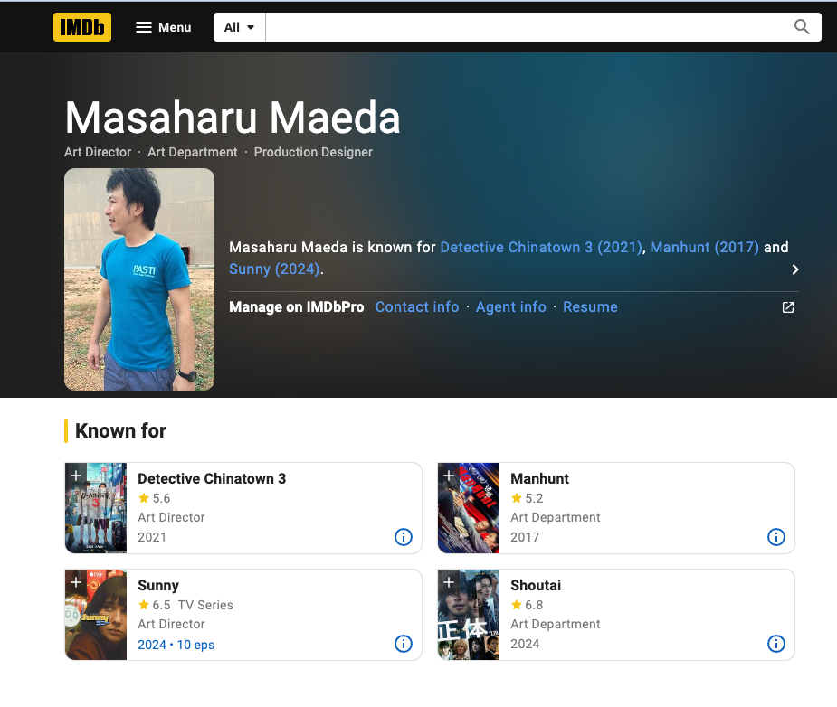Add Sunny to watchlist via plus ribbon

point(76,581)
